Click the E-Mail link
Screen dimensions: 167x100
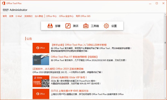pos(19,16)
